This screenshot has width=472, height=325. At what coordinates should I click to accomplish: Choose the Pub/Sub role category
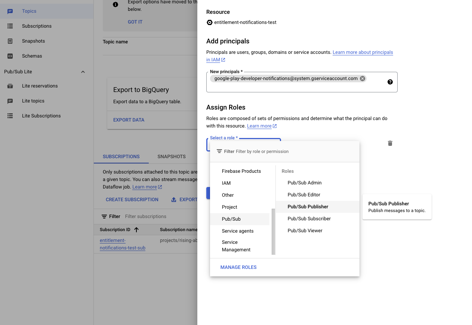click(240, 219)
